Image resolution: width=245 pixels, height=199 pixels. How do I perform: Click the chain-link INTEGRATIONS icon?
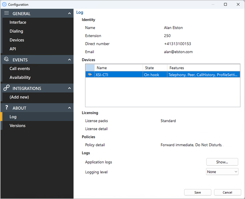point(6,88)
